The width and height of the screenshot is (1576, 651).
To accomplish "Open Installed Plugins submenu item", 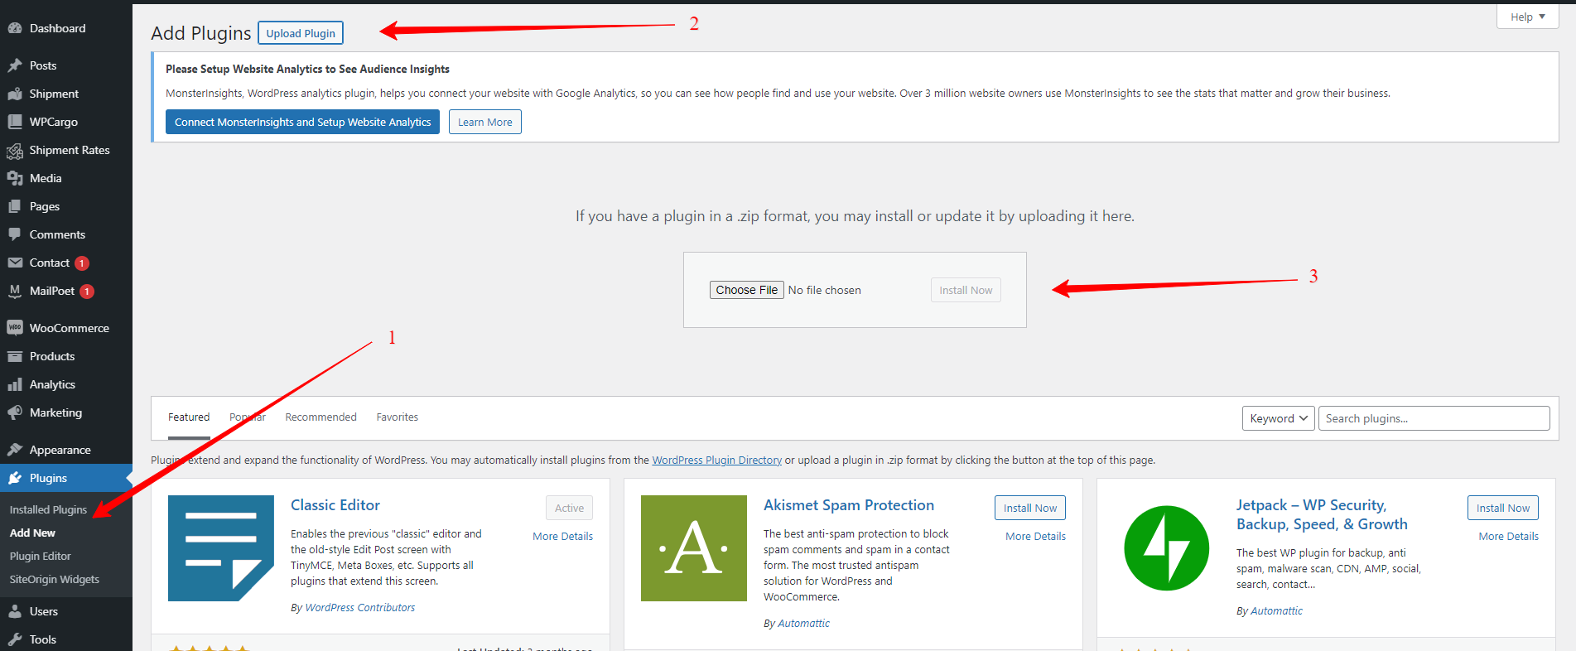I will (48, 509).
